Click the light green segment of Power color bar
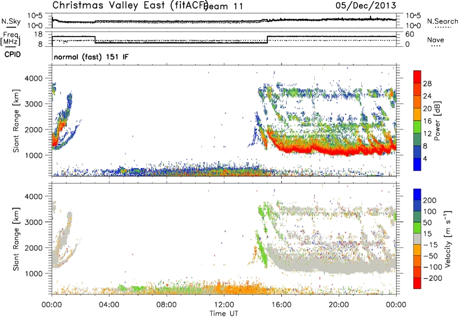This screenshot has width=458, height=317. [x=417, y=127]
